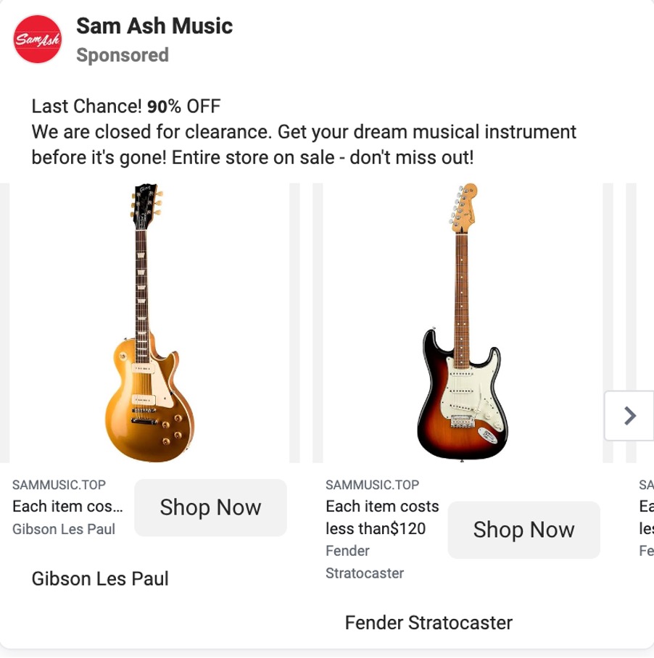Click the "Last Chance! 90% OFF" headline text
This screenshot has width=654, height=658.
click(125, 107)
